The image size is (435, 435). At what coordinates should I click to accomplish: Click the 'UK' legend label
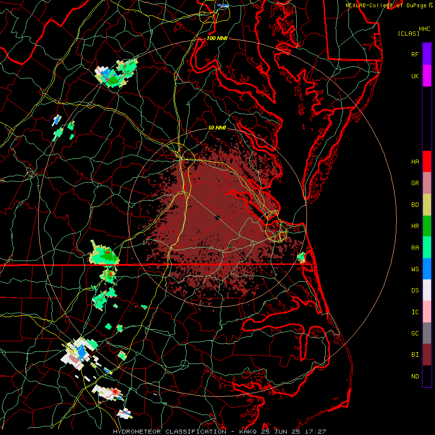click(415, 76)
